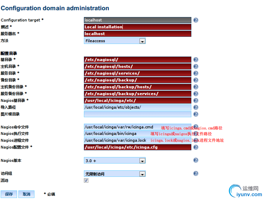Viewport: 264px width, 200px height.
Task: Click the 保存 button
Action: tap(9, 194)
